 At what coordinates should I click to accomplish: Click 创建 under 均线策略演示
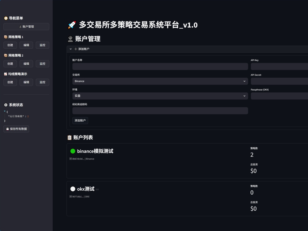coord(10,82)
